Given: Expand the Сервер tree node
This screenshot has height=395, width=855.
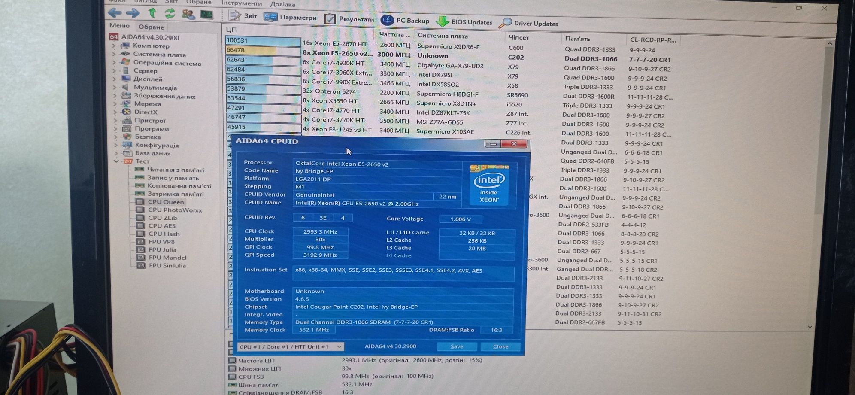Looking at the screenshot, I should [115, 71].
